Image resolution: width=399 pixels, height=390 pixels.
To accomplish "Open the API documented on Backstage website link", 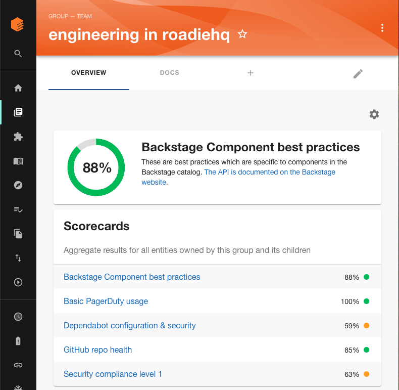I will 238,177.
